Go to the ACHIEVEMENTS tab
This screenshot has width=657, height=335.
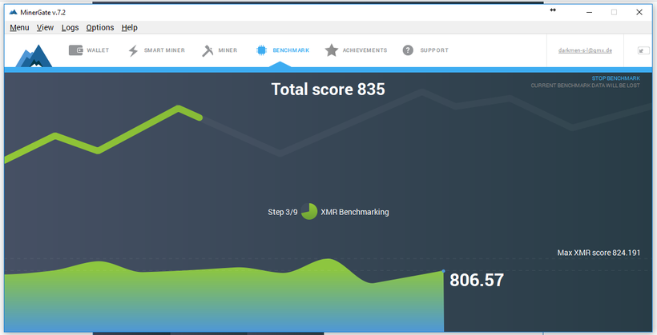click(365, 50)
